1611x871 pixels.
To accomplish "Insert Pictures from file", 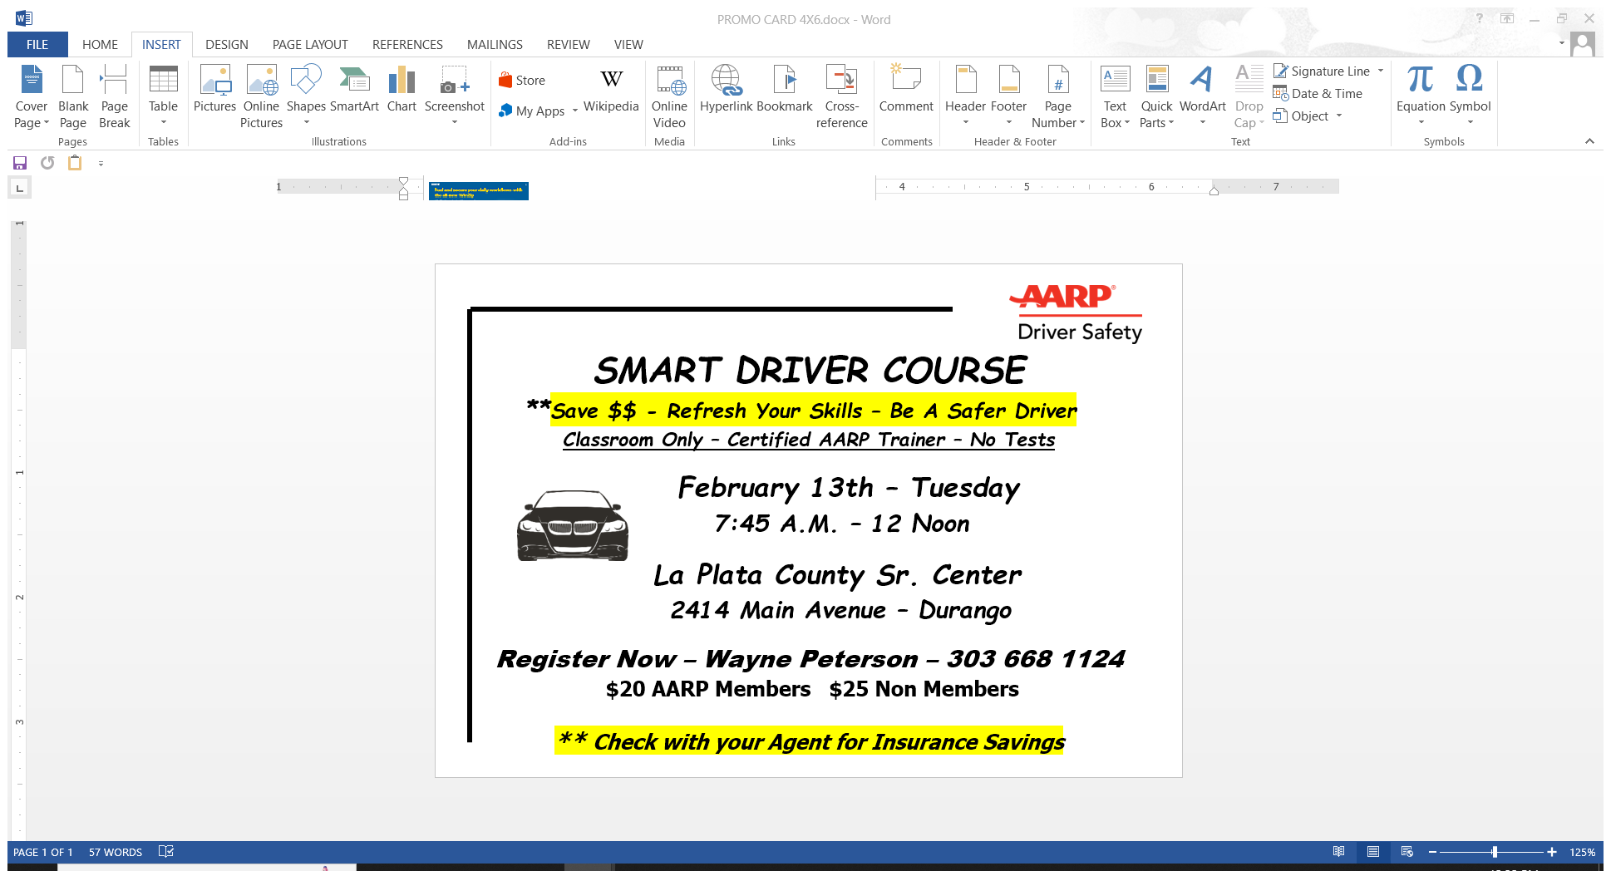I will (x=214, y=88).
